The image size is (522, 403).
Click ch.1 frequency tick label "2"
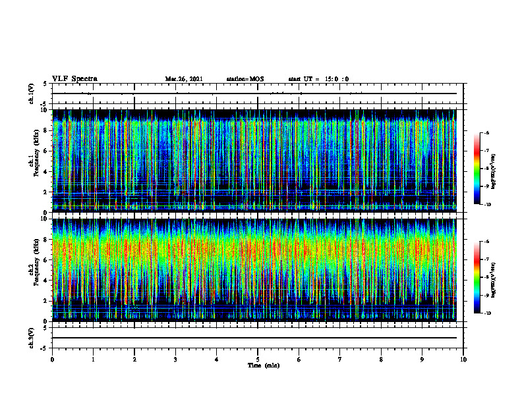click(x=46, y=192)
